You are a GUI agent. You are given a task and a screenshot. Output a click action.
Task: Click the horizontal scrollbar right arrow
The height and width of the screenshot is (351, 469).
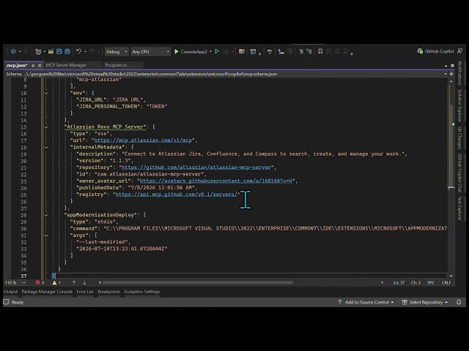point(382,283)
